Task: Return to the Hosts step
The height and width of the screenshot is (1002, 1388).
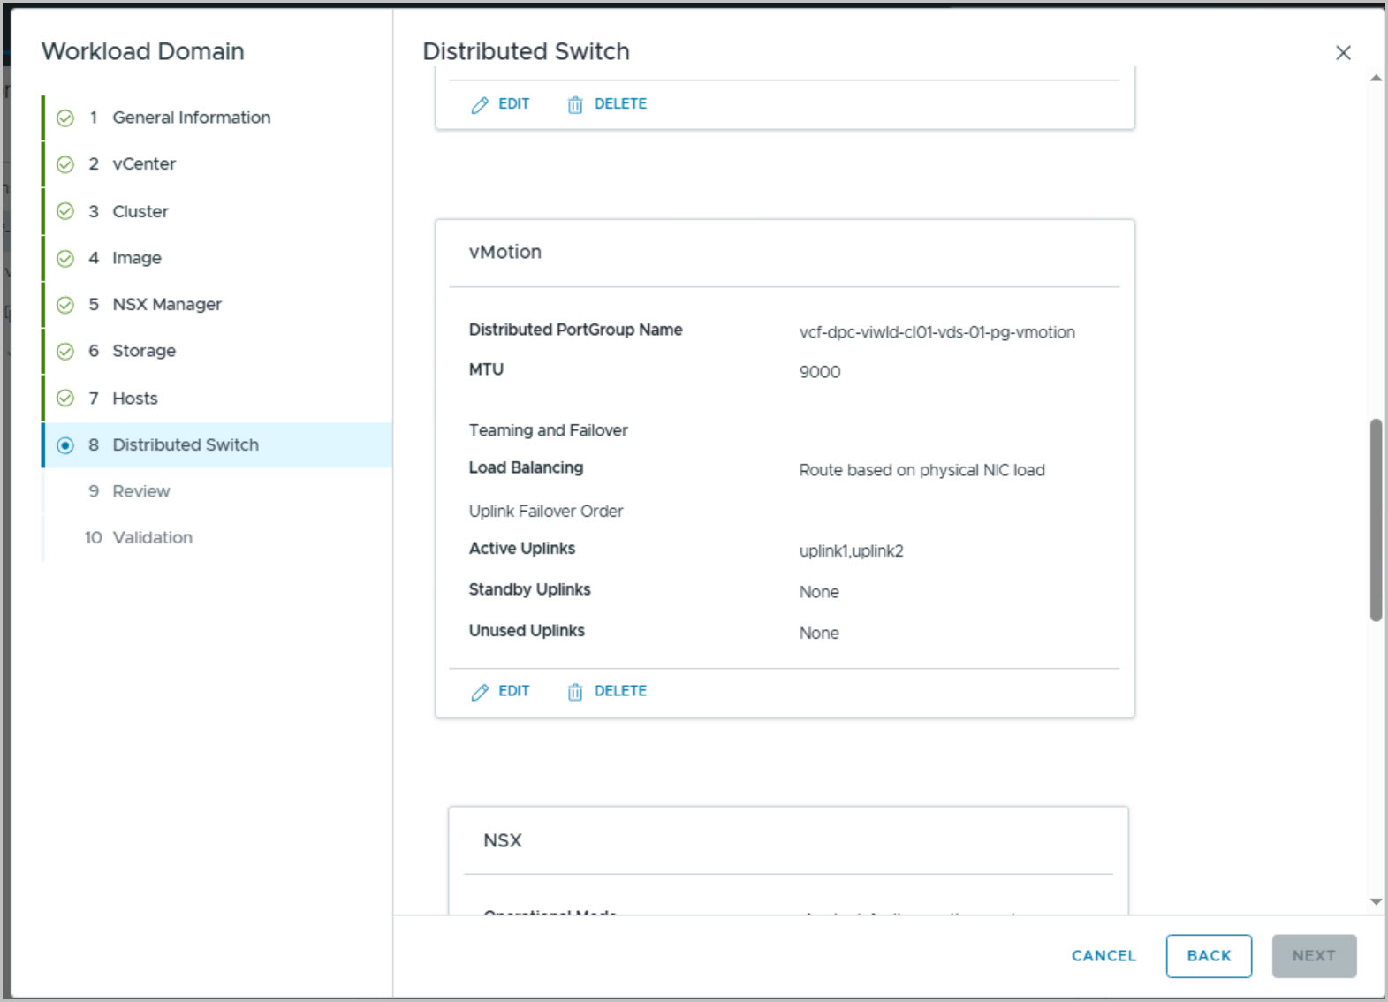Action: (x=135, y=399)
